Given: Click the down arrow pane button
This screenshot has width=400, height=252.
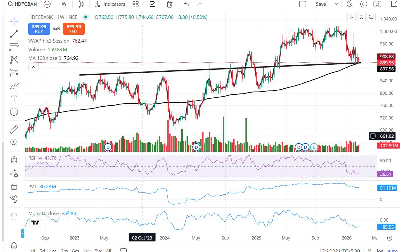Looking at the screenshot, I should click(x=351, y=17).
